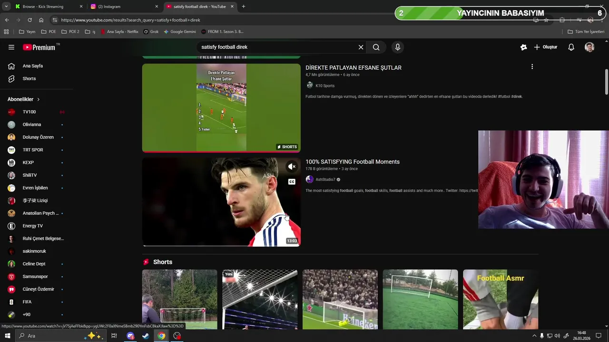Start voice search with the microphone

click(x=398, y=47)
